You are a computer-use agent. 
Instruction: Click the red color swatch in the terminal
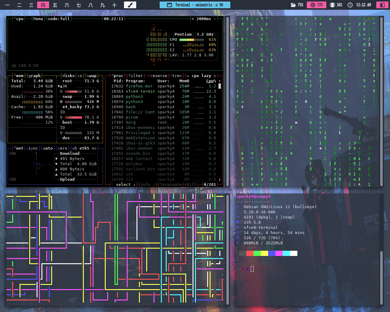250,253
